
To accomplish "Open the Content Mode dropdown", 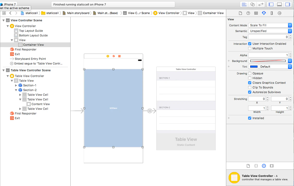I will (270, 25).
